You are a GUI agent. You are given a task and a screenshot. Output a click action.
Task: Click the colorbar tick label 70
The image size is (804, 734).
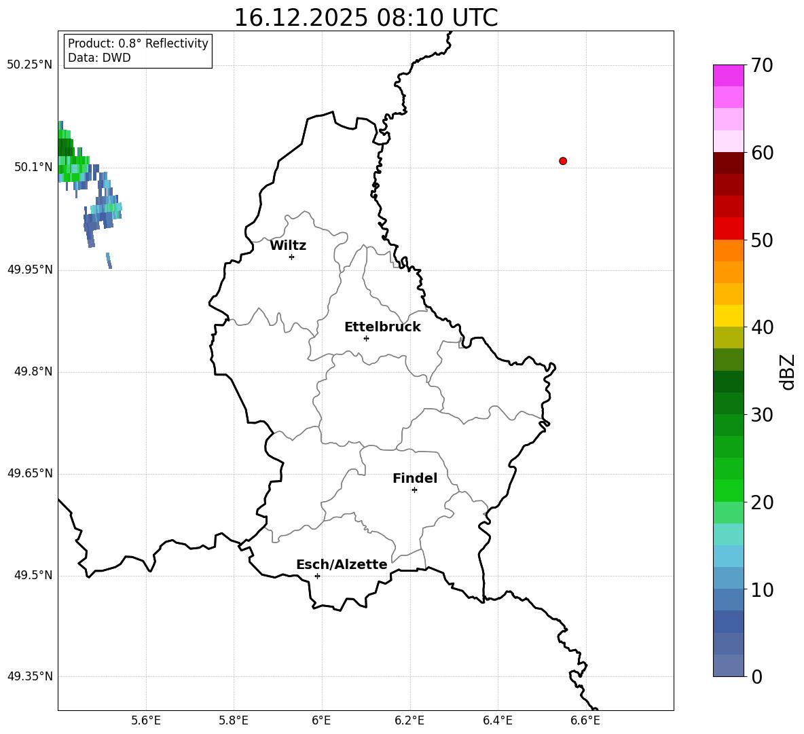(762, 65)
